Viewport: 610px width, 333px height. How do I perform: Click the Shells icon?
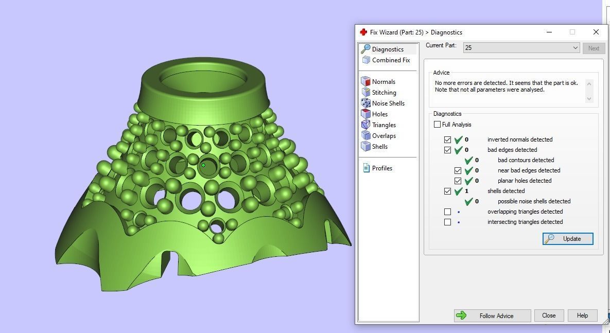click(x=365, y=146)
